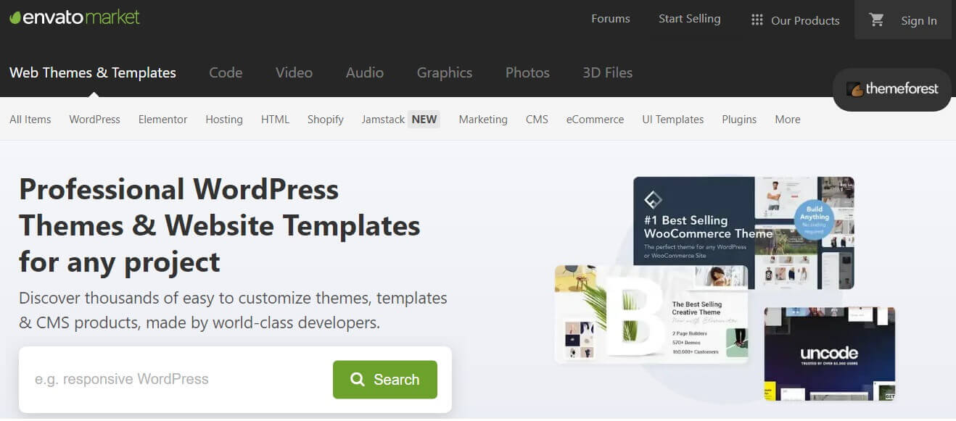The image size is (956, 421).
Task: Choose the HTML category
Action: (x=276, y=120)
